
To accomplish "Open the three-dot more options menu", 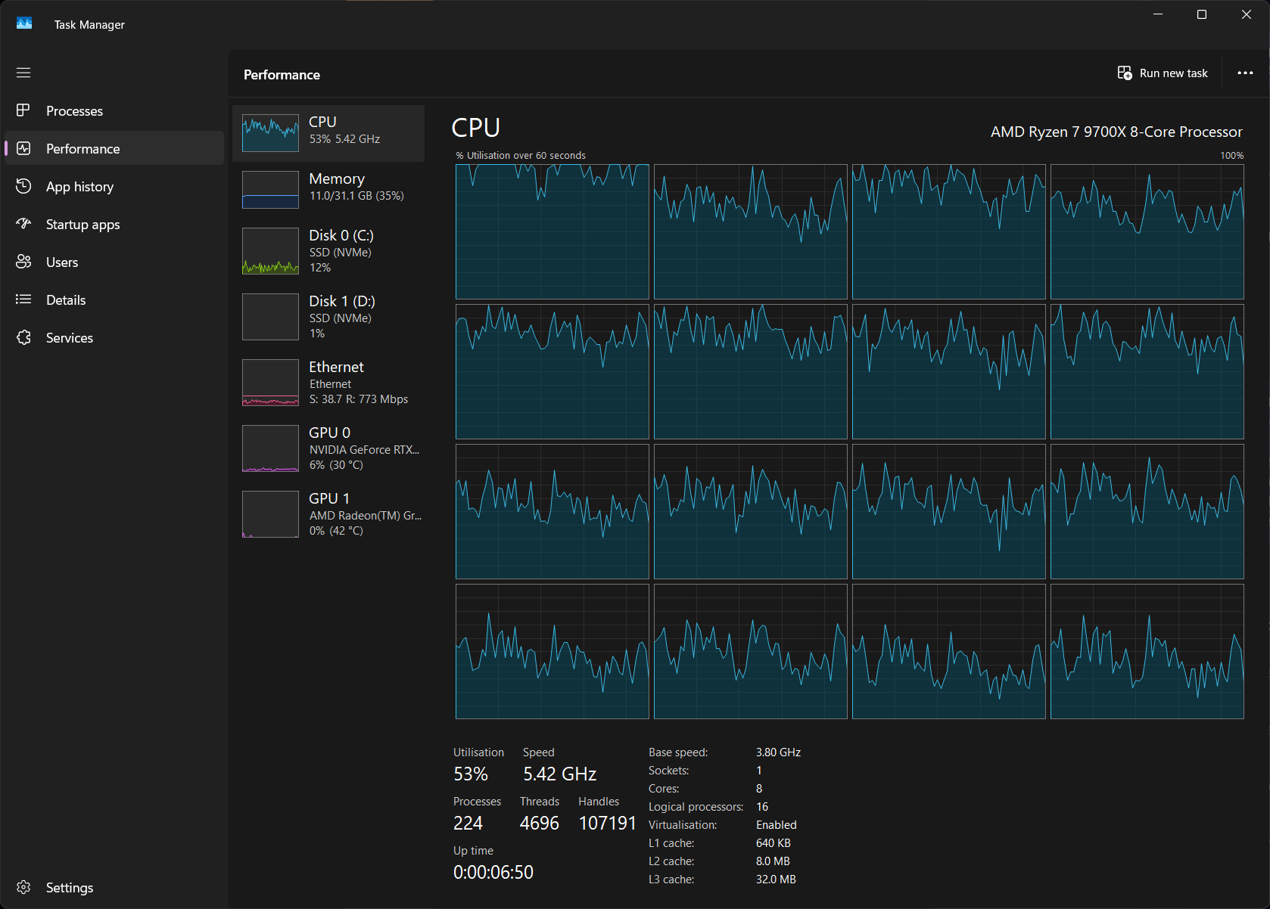I will pos(1245,73).
